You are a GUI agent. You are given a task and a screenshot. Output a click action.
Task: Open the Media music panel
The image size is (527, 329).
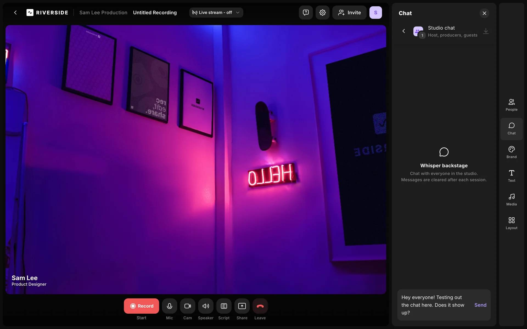511,200
